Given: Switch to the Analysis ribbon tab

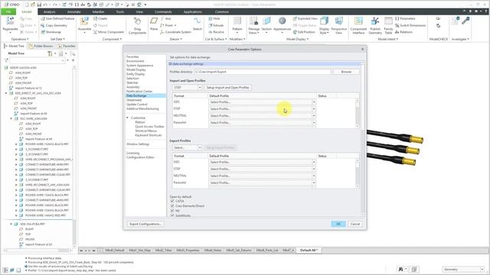Looking at the screenshot, I should coord(49,12).
